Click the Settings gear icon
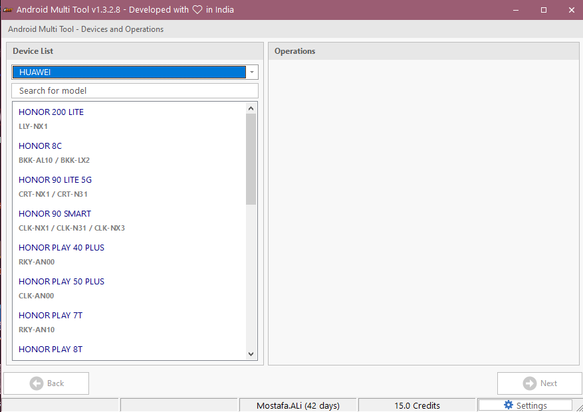The height and width of the screenshot is (412, 583). [x=509, y=405]
